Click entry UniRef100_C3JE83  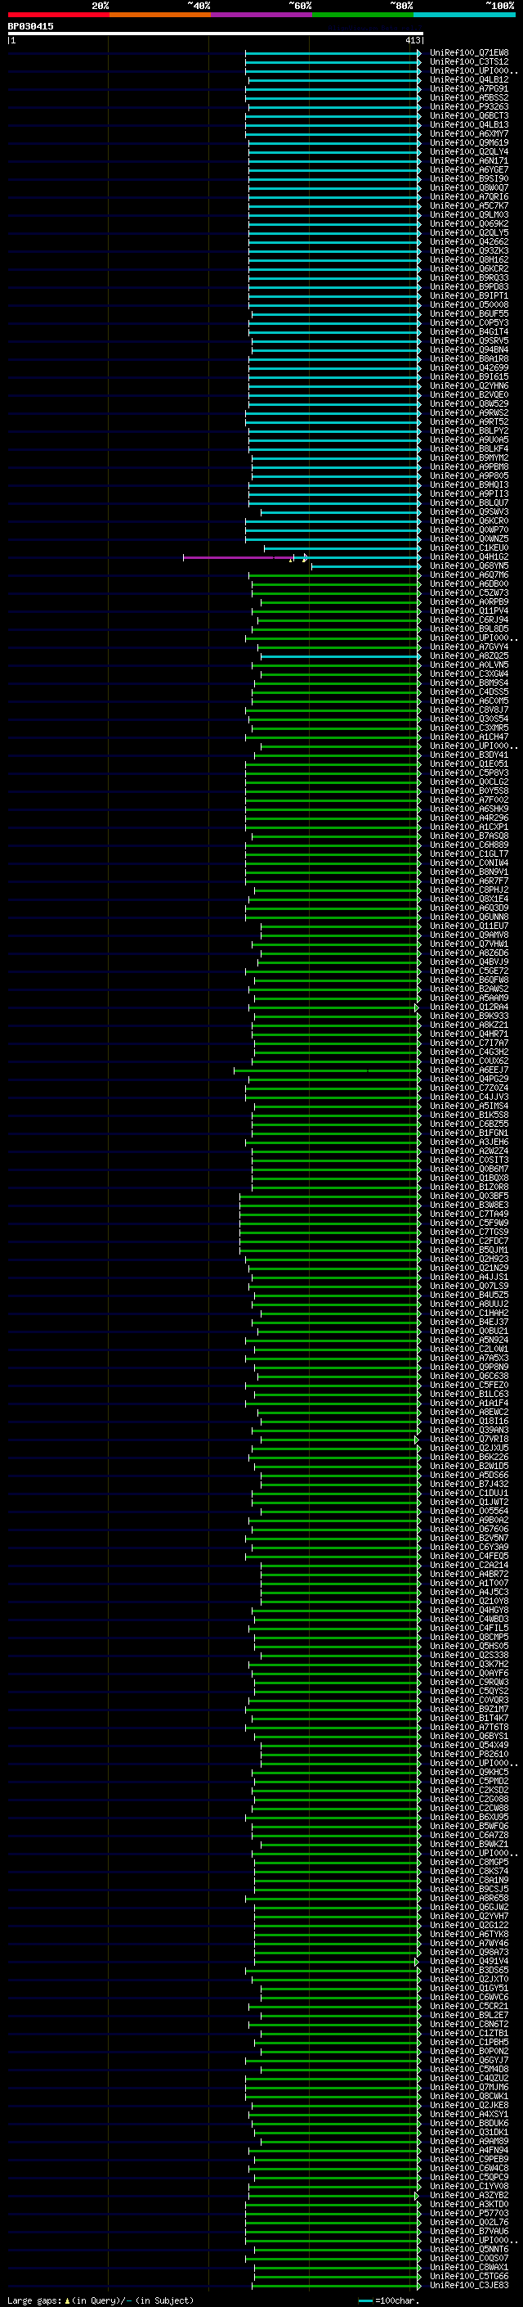(x=469, y=2285)
